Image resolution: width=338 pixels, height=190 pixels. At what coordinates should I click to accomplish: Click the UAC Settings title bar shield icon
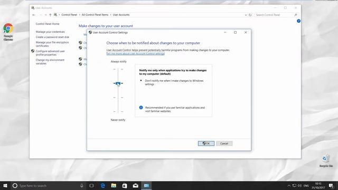pos(90,32)
